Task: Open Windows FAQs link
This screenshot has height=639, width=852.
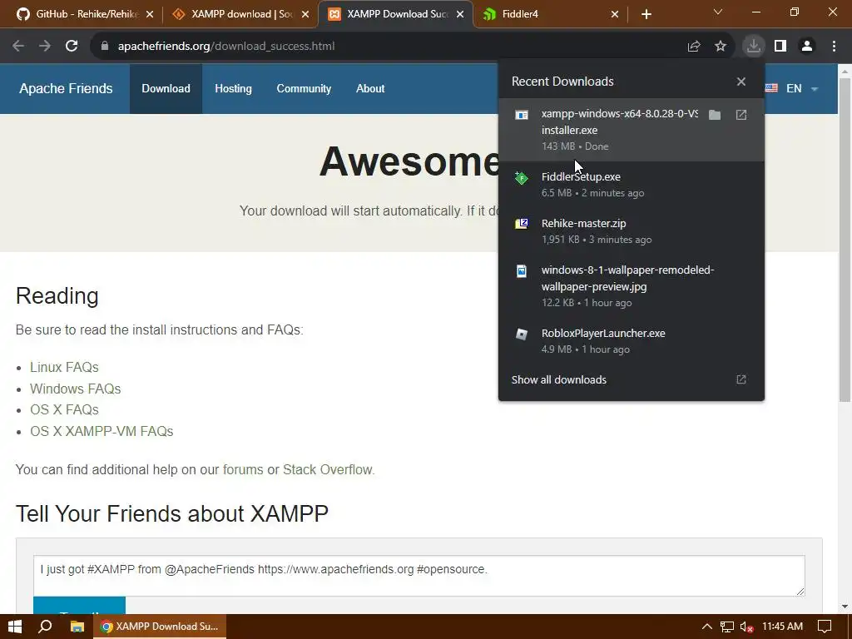Action: (x=75, y=389)
